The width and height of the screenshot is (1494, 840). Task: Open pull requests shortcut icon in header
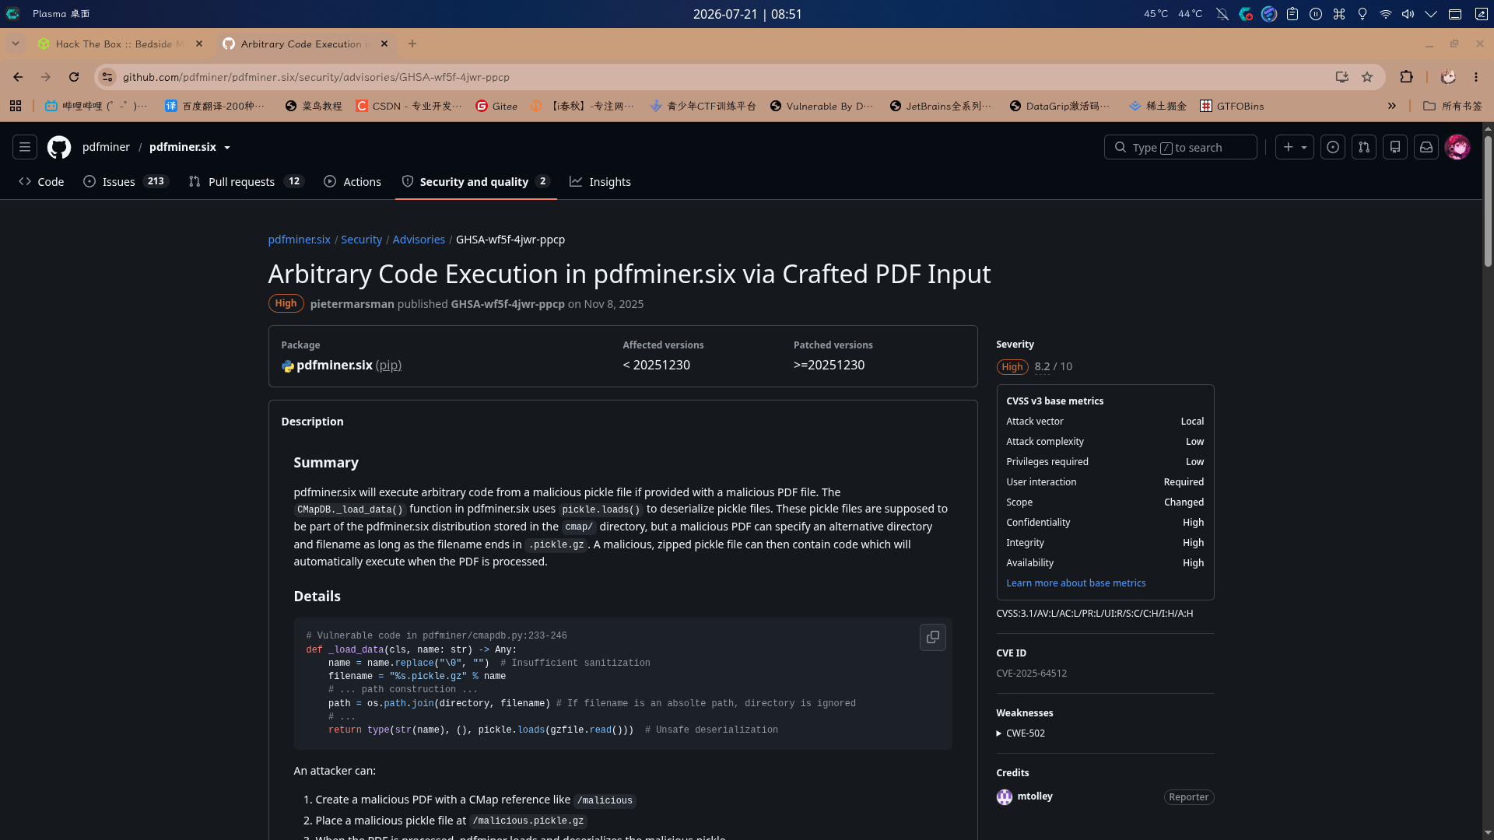pos(1364,147)
